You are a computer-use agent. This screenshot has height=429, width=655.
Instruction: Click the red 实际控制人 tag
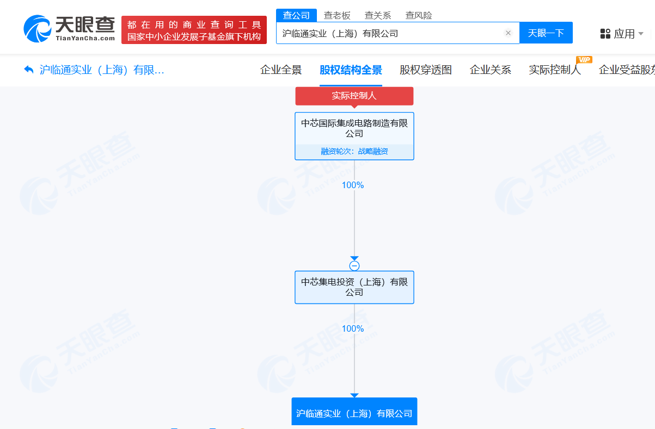(x=354, y=96)
